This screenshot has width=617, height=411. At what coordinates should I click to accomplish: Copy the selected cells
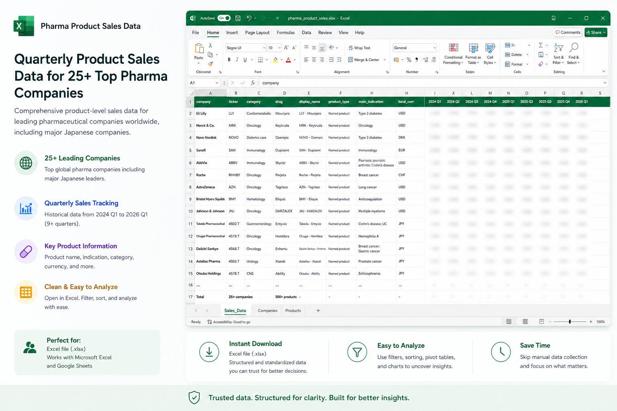(210, 55)
